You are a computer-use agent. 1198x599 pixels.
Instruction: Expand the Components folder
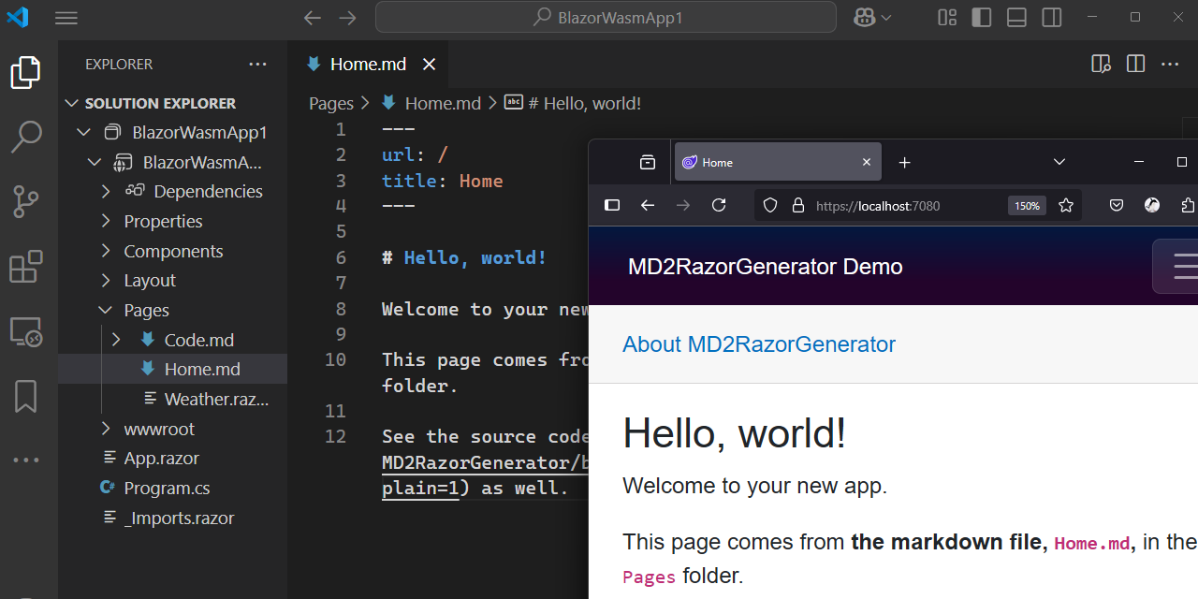(x=106, y=252)
